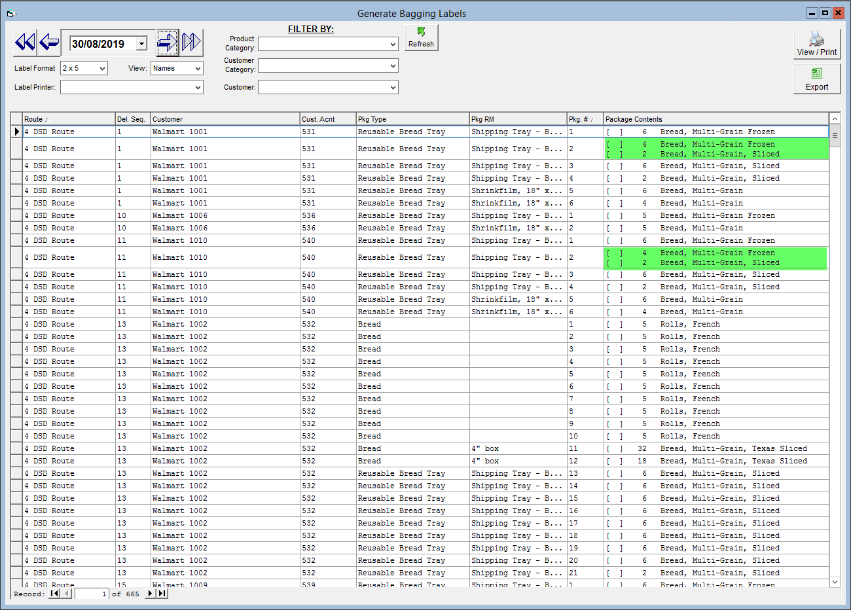The image size is (851, 610).
Task: Maximize the Generate Bagging Labels window
Action: pos(825,13)
